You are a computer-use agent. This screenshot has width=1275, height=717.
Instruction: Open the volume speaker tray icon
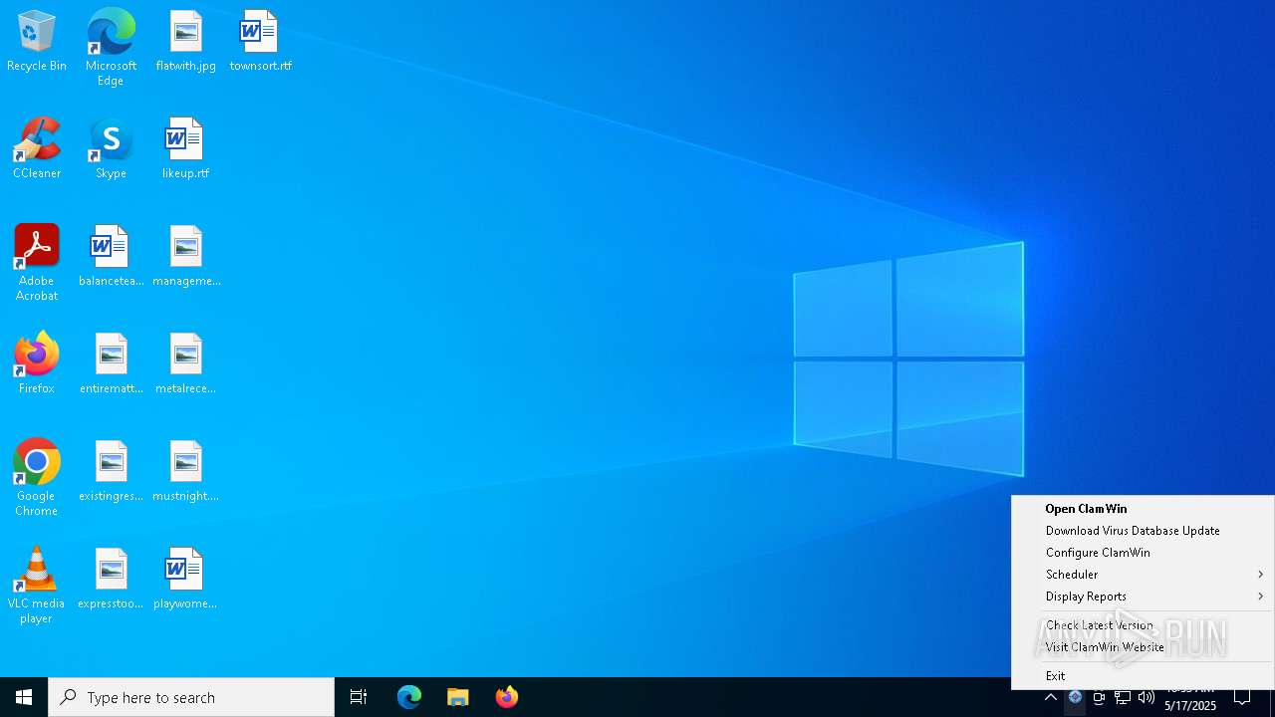(x=1147, y=697)
